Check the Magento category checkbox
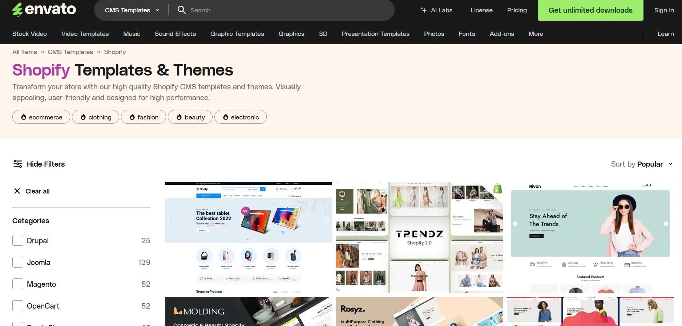The width and height of the screenshot is (682, 326). 18,284
